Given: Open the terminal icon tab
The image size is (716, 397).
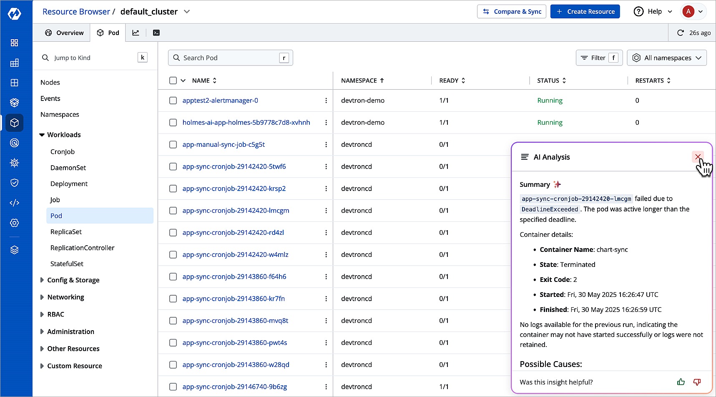Looking at the screenshot, I should click(156, 33).
